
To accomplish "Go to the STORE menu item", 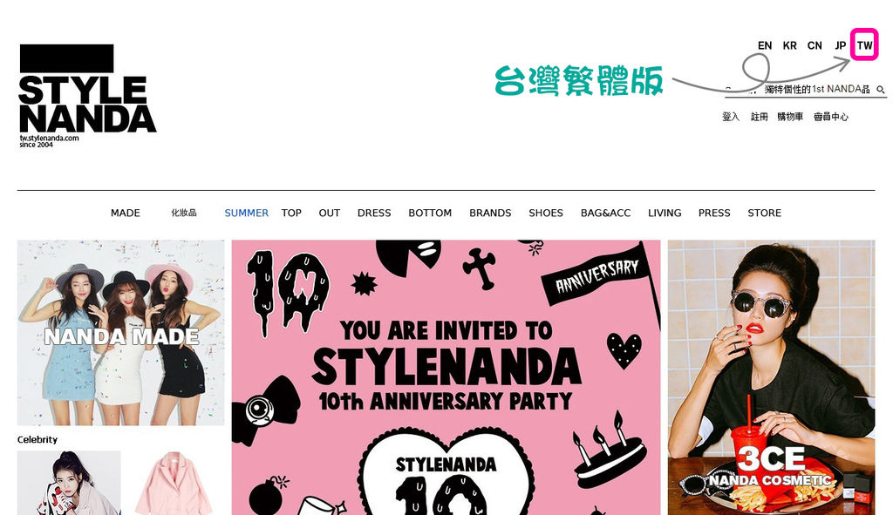I will [764, 213].
